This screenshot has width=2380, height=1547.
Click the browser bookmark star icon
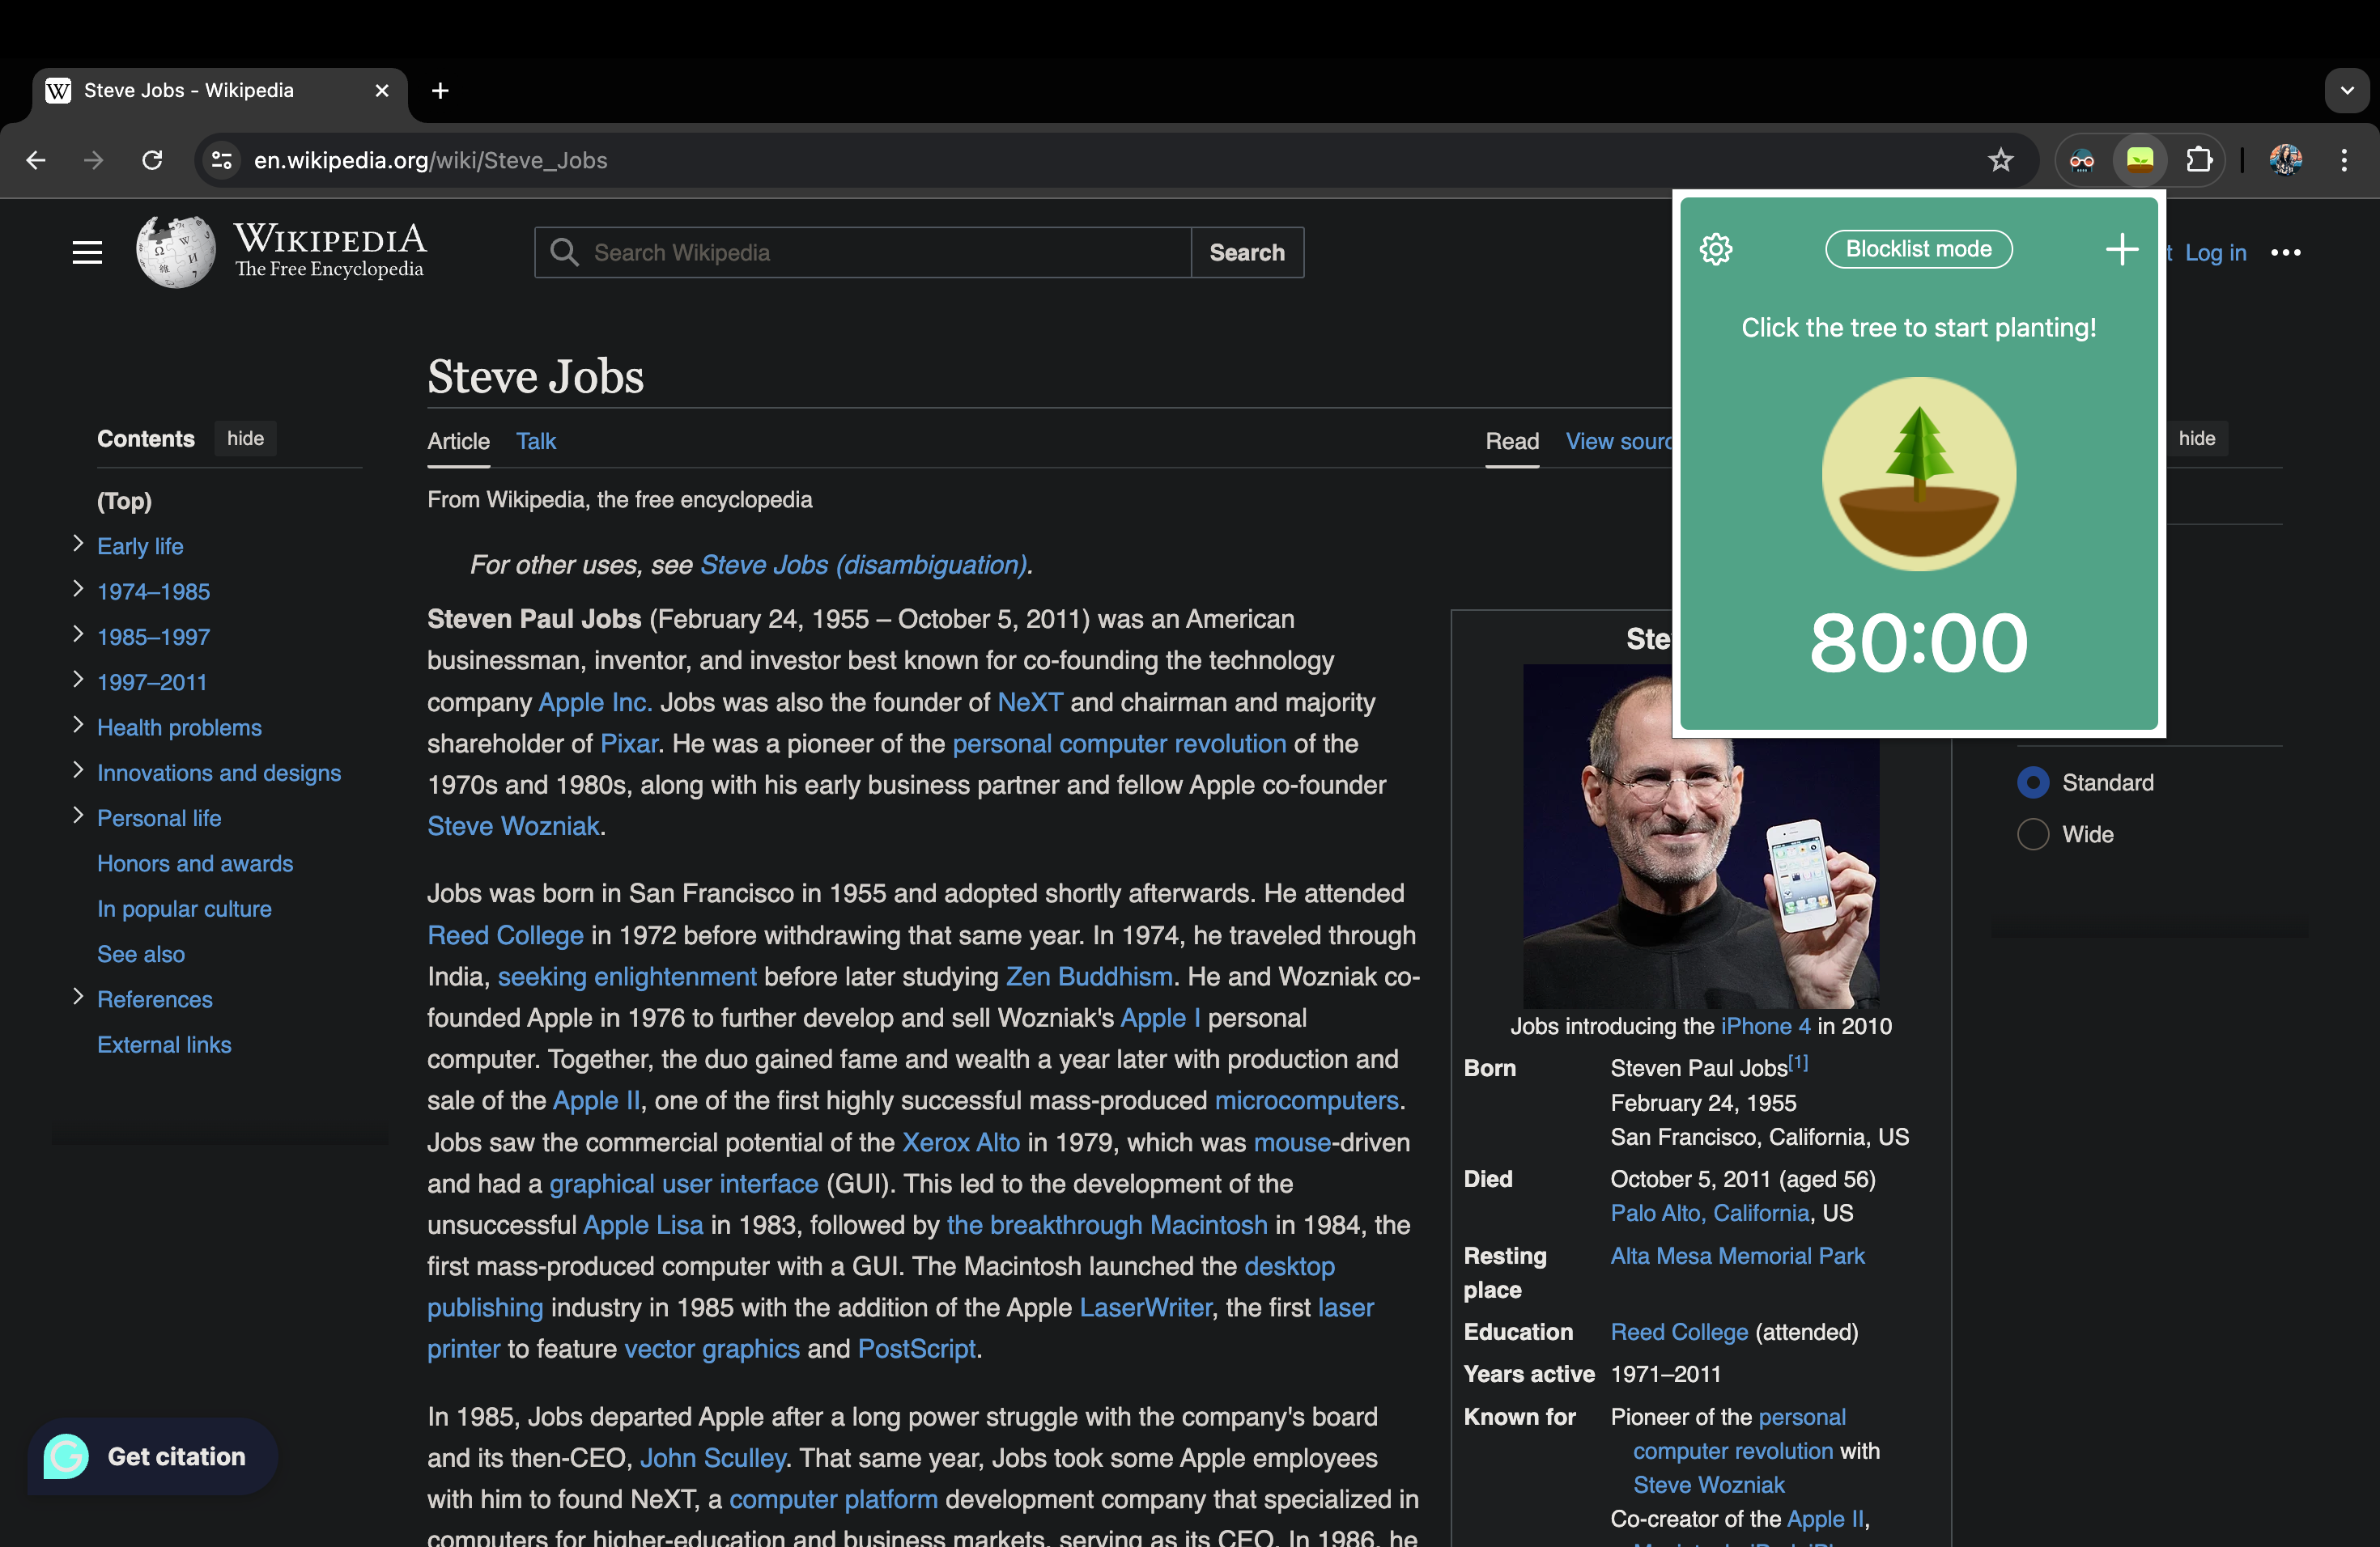pyautogui.click(x=2000, y=159)
